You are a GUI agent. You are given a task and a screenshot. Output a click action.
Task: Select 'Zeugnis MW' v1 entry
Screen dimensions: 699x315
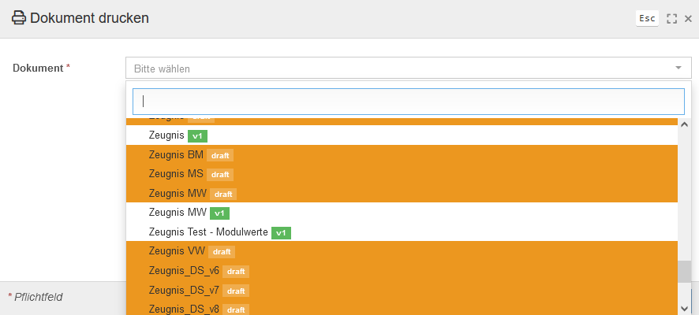[x=402, y=213]
